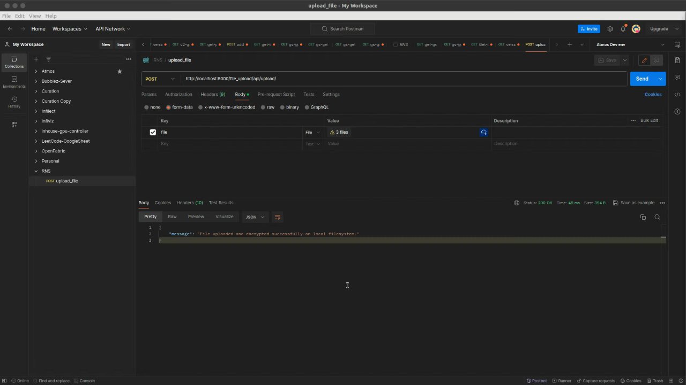Open the File menu
This screenshot has width=686, height=385.
coord(6,16)
